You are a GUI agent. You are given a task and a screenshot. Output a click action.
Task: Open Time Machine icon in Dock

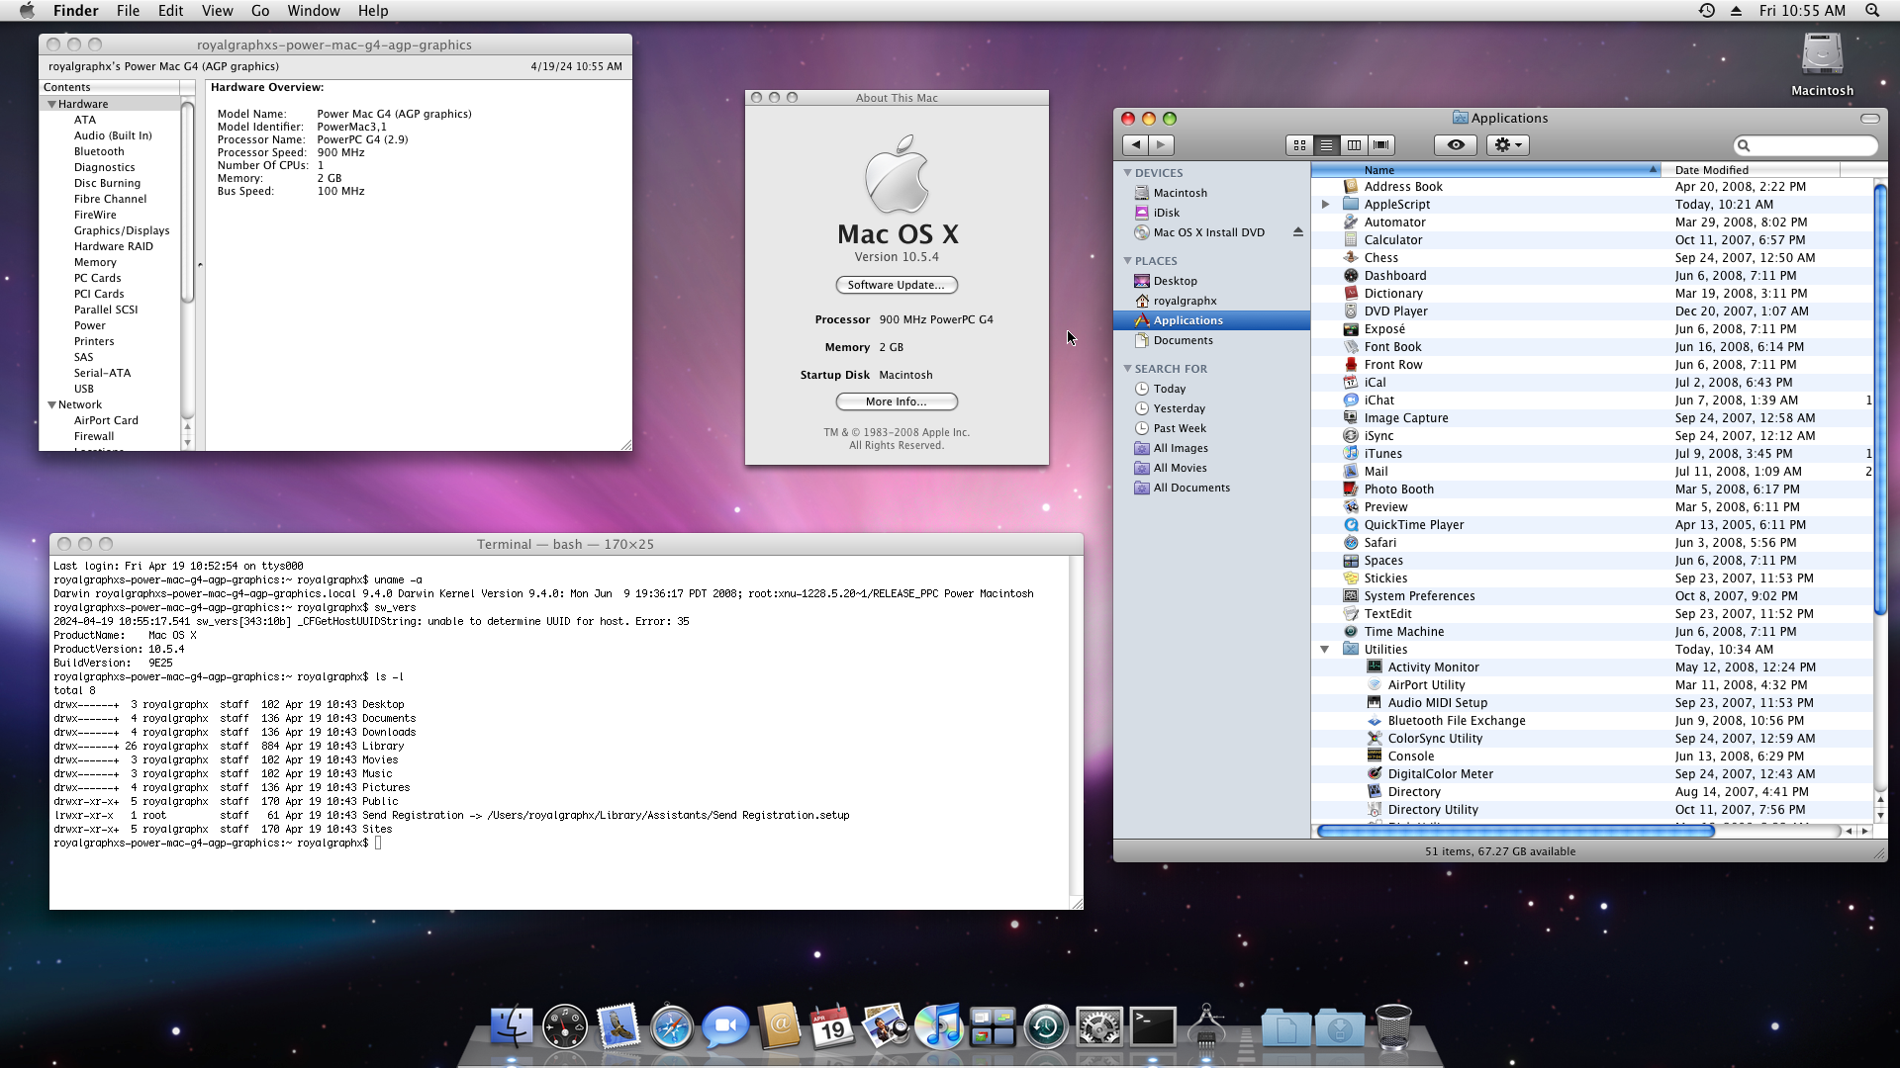tap(1046, 1026)
